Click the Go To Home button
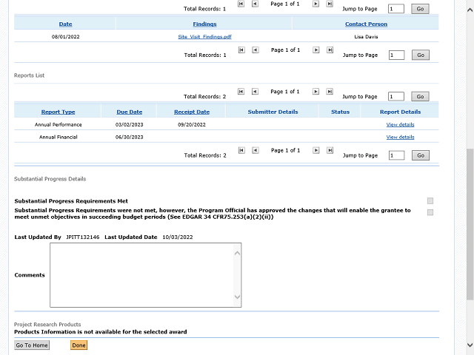The image size is (474, 355). (x=32, y=345)
